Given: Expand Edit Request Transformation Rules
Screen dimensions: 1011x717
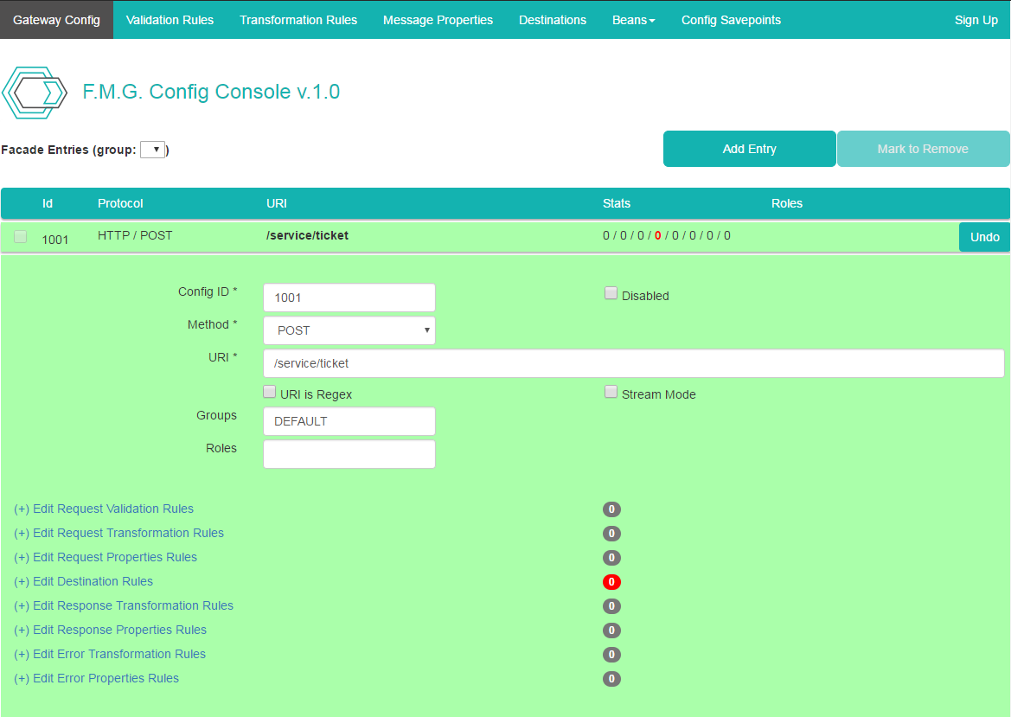Looking at the screenshot, I should (119, 534).
